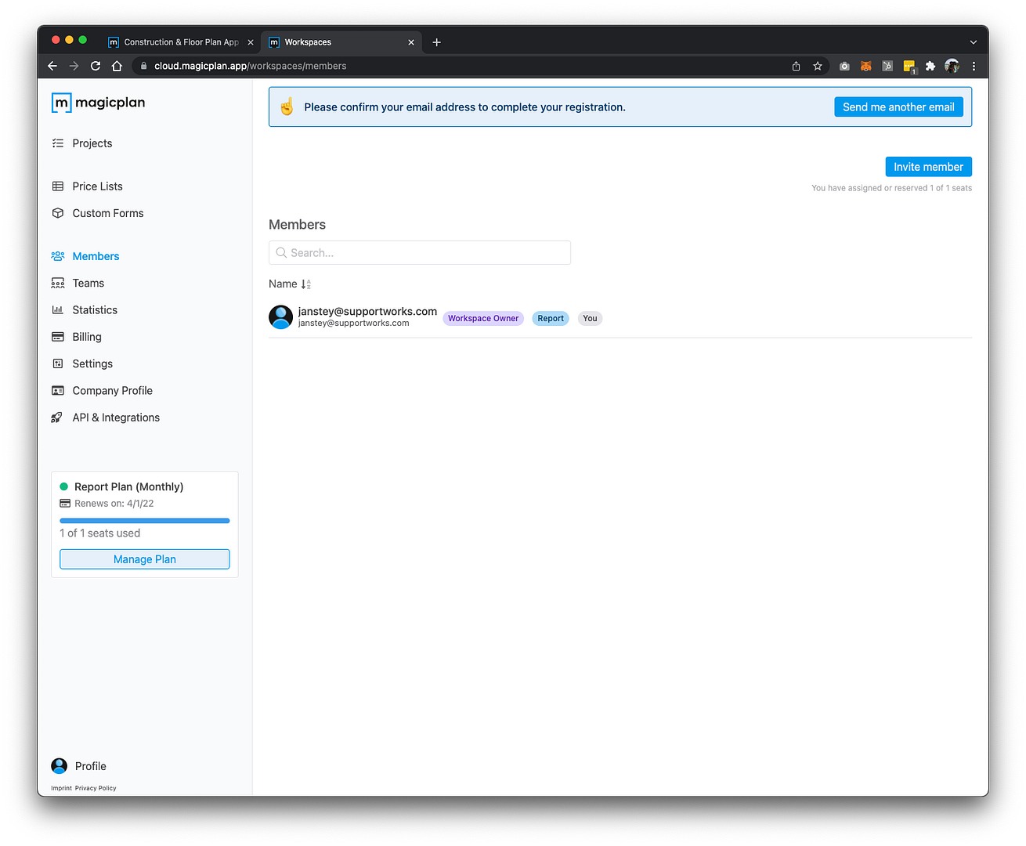Close the Construction & Floor Plan tab
Screen dimensions: 1026x846
(x=251, y=42)
